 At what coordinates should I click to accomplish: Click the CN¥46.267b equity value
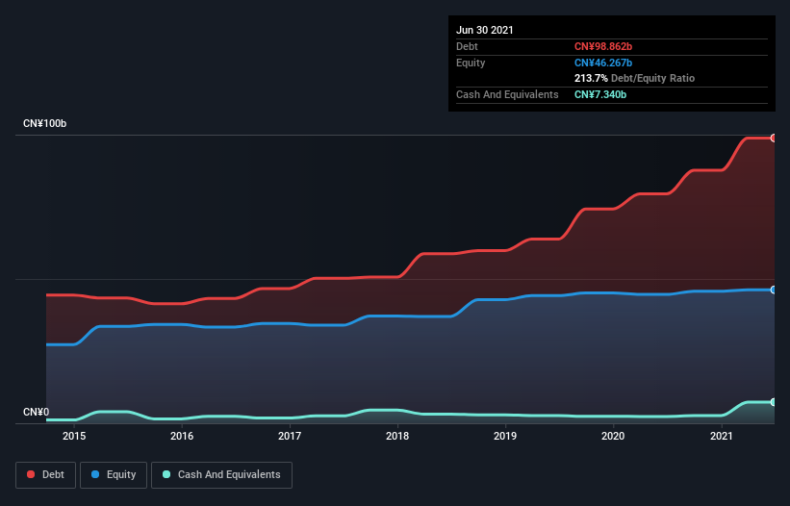(603, 63)
